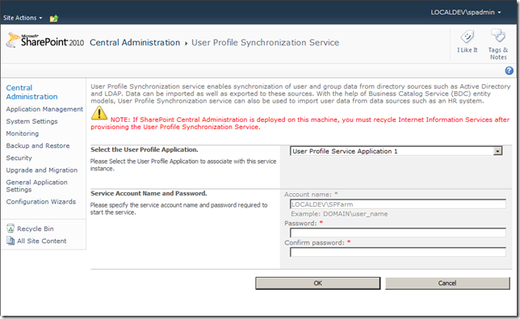Click User Profile Synchronization Service title

tap(266, 43)
